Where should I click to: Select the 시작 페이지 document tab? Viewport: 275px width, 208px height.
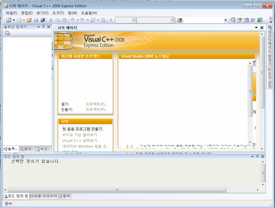coord(67,27)
